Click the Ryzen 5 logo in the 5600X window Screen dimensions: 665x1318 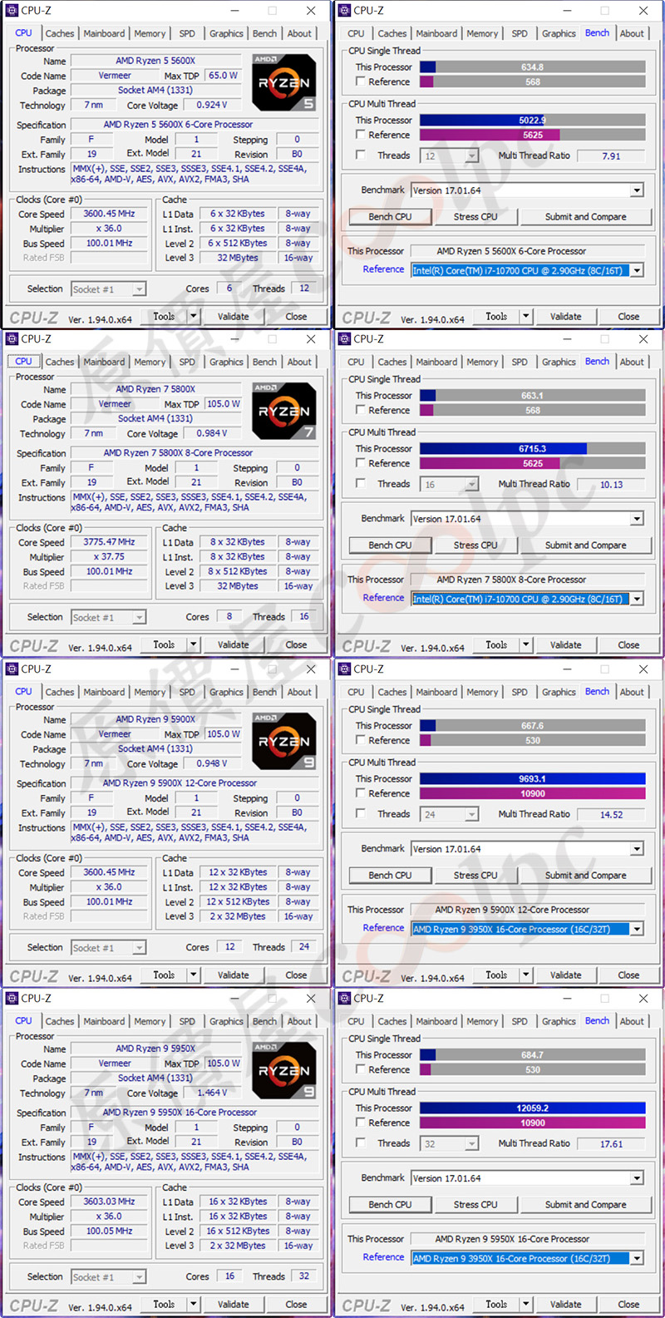284,82
